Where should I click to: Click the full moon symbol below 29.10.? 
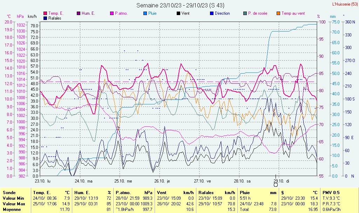tap(276, 185)
